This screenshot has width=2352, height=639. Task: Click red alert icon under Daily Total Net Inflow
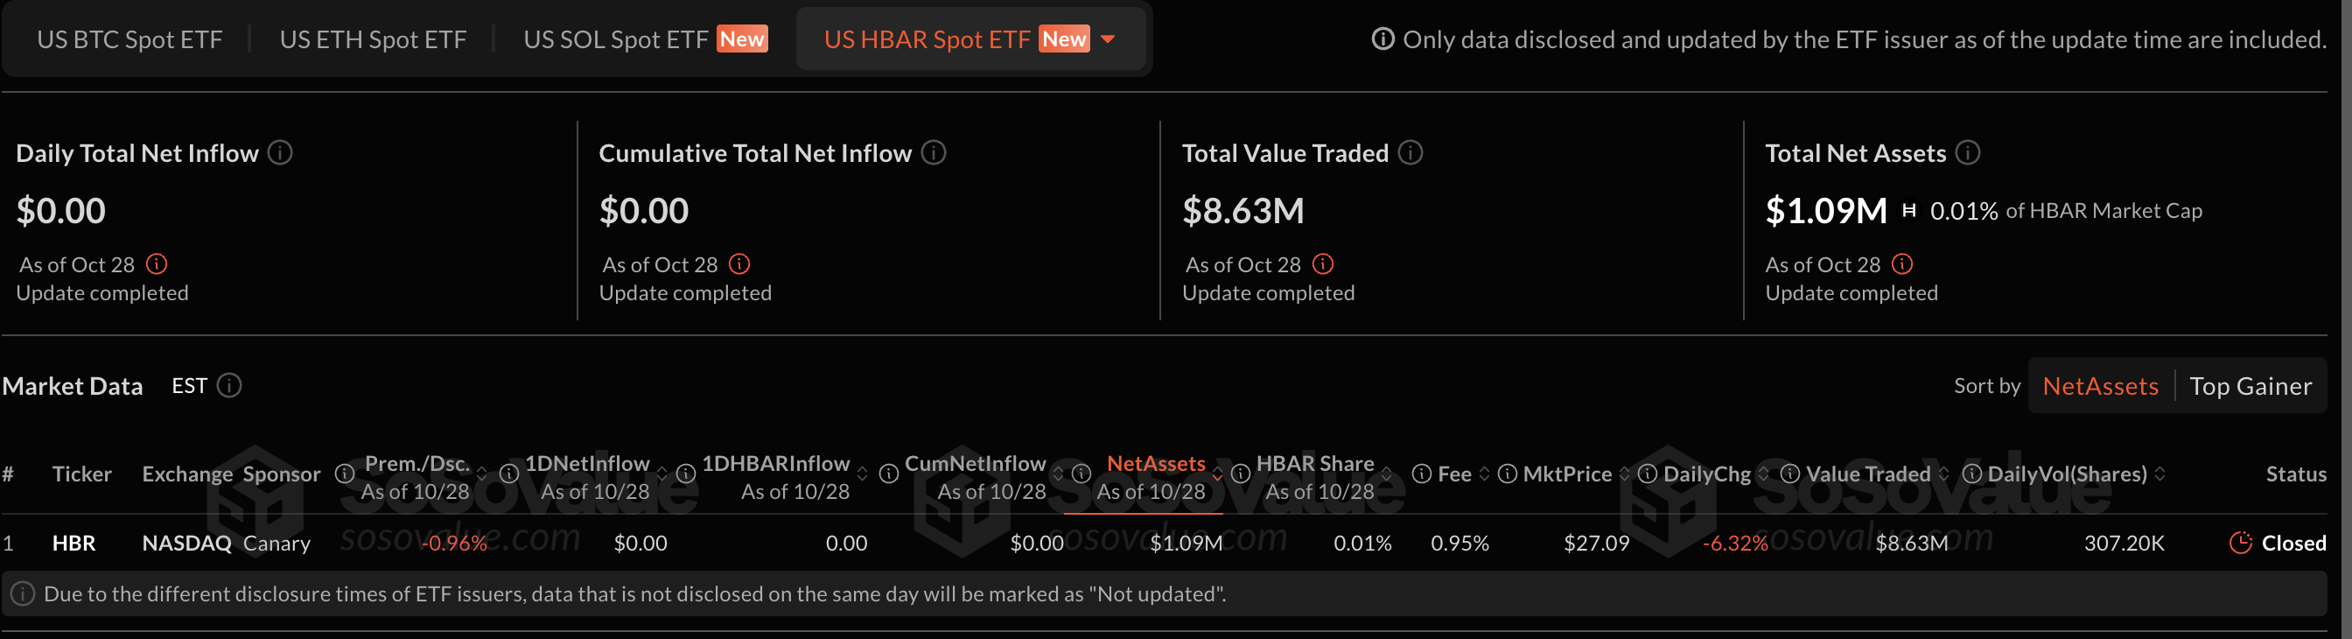tap(157, 264)
